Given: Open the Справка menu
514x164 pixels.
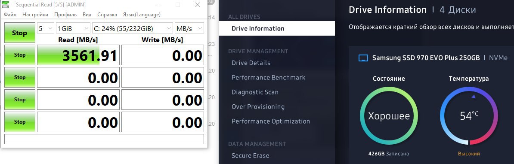Looking at the screenshot, I should tap(107, 14).
